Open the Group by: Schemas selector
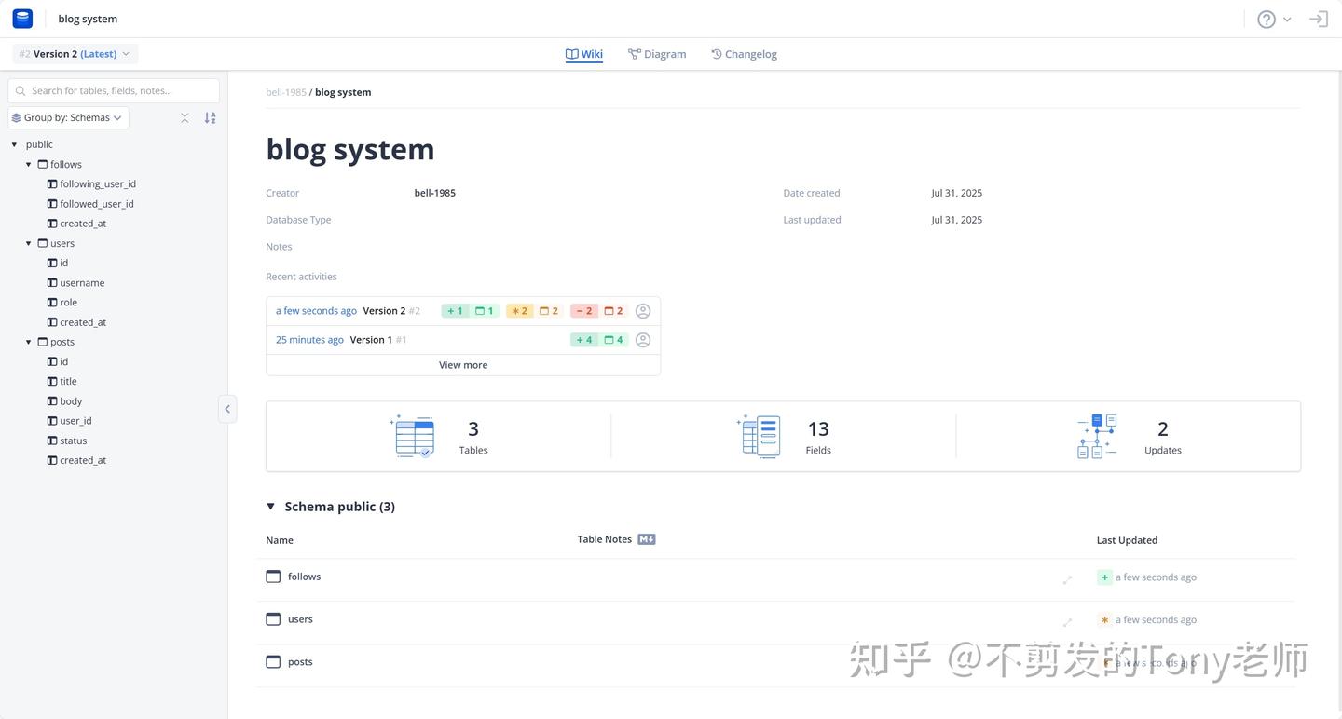Image resolution: width=1342 pixels, height=719 pixels. [67, 117]
